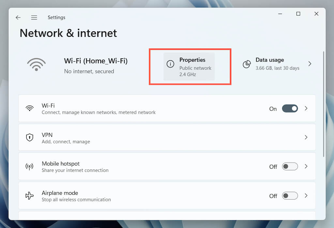Enable the Mobile hotspot toggle
334x228 pixels.
click(x=290, y=166)
